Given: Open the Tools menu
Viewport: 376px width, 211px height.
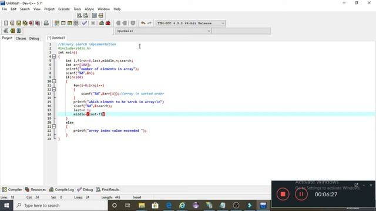Looking at the screenshot, I should tap(77, 9).
